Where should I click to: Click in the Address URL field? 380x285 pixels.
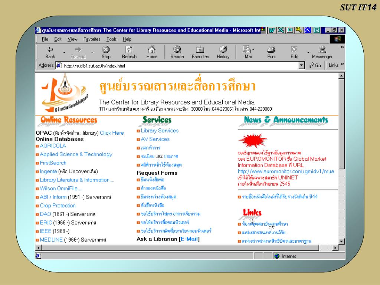click(x=180, y=65)
